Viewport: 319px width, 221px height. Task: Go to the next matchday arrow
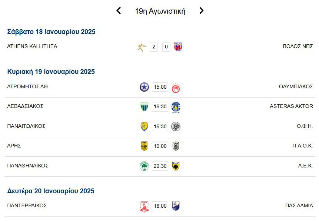pos(201,11)
